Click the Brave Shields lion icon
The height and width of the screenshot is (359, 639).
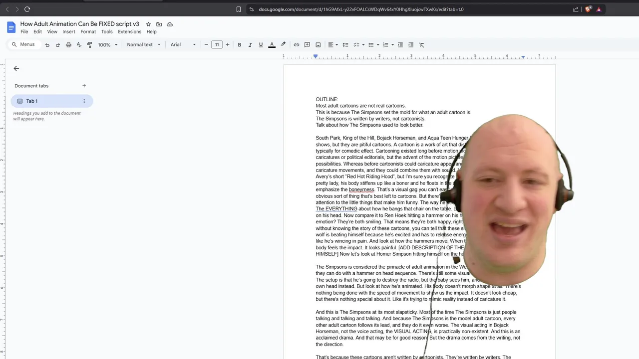588,9
